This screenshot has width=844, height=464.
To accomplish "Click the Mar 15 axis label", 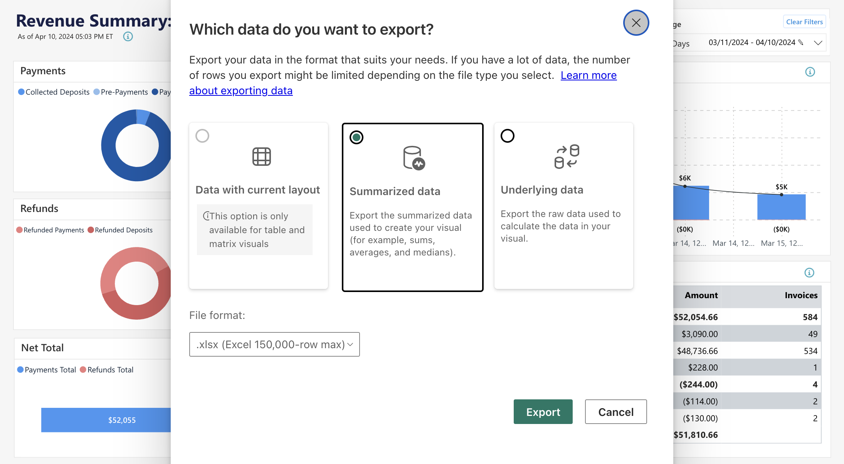I will pos(782,243).
